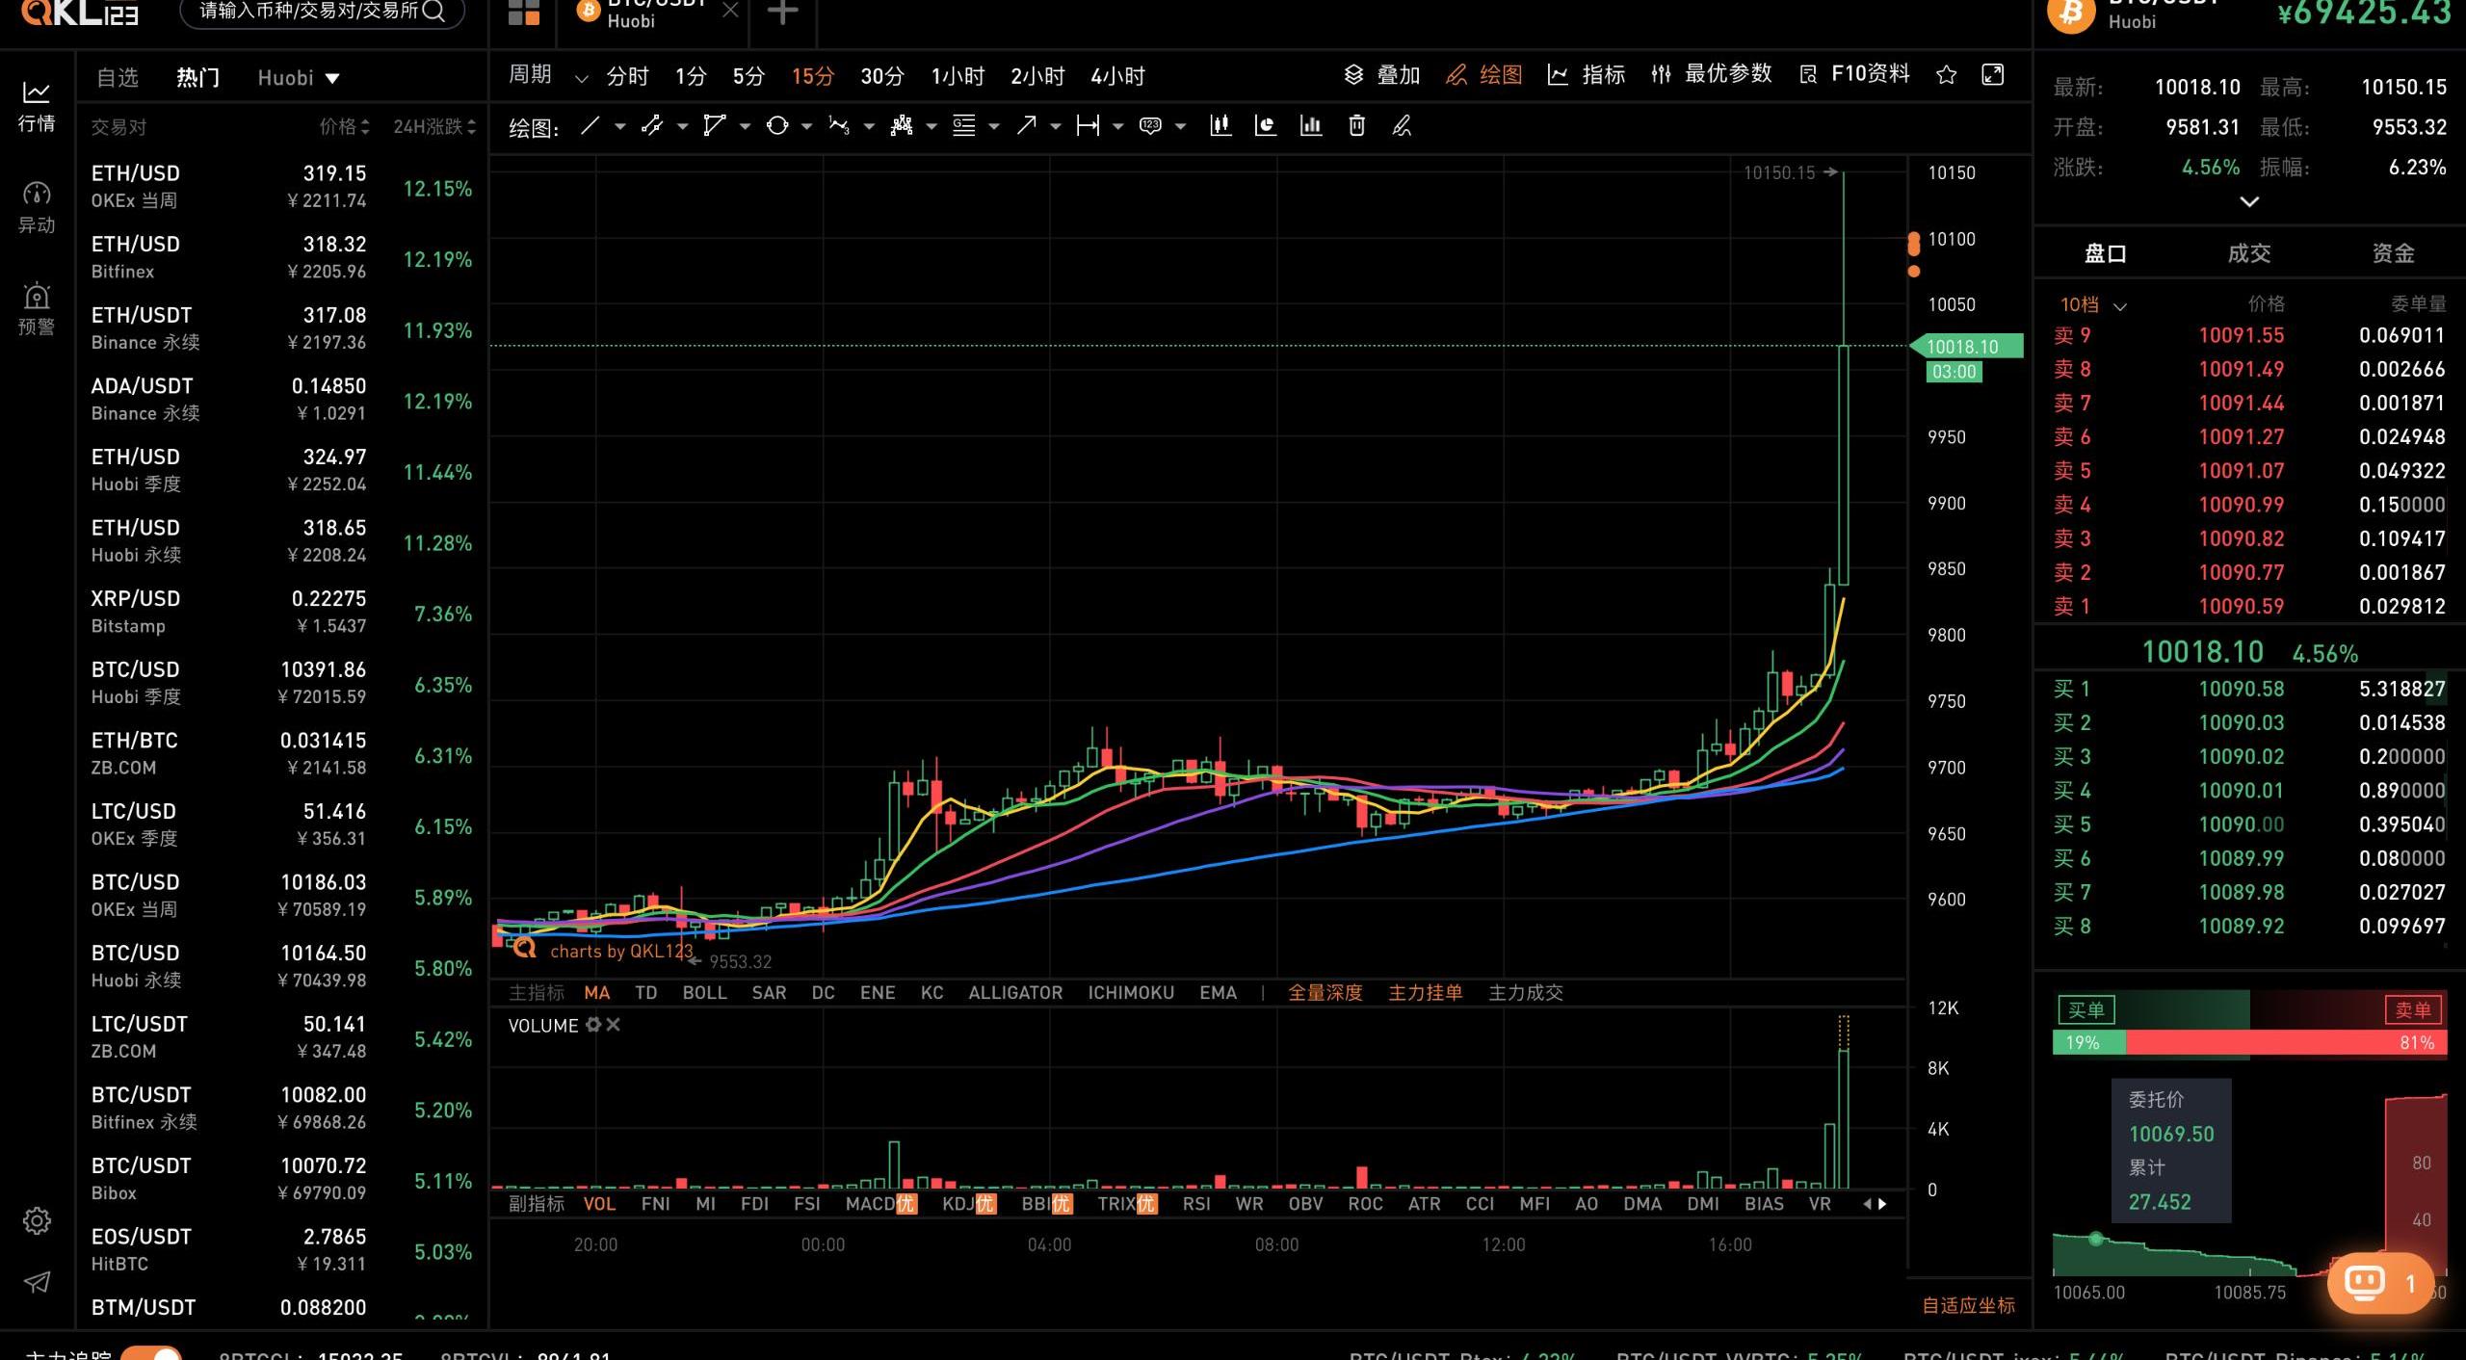
Task: Open the chat support bubble
Action: 2380,1282
